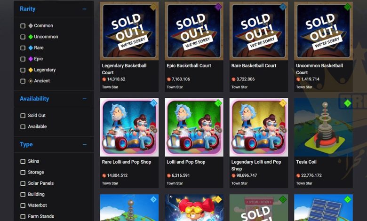Open the Uncommon Basketball Court sold out image
Viewport: 367px width, 221px height.
point(323,31)
